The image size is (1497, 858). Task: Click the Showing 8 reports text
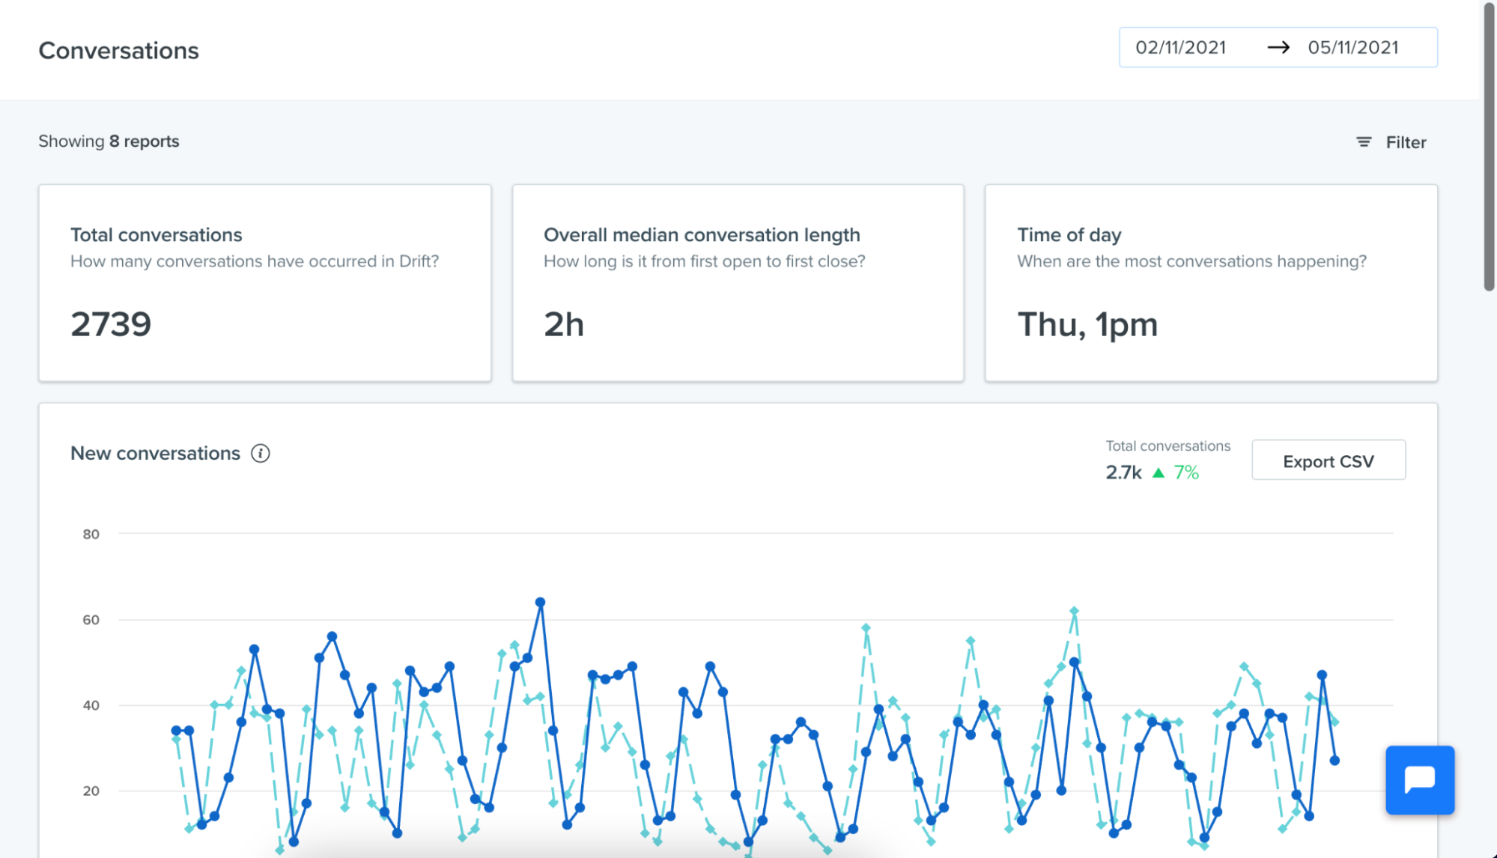(x=109, y=142)
